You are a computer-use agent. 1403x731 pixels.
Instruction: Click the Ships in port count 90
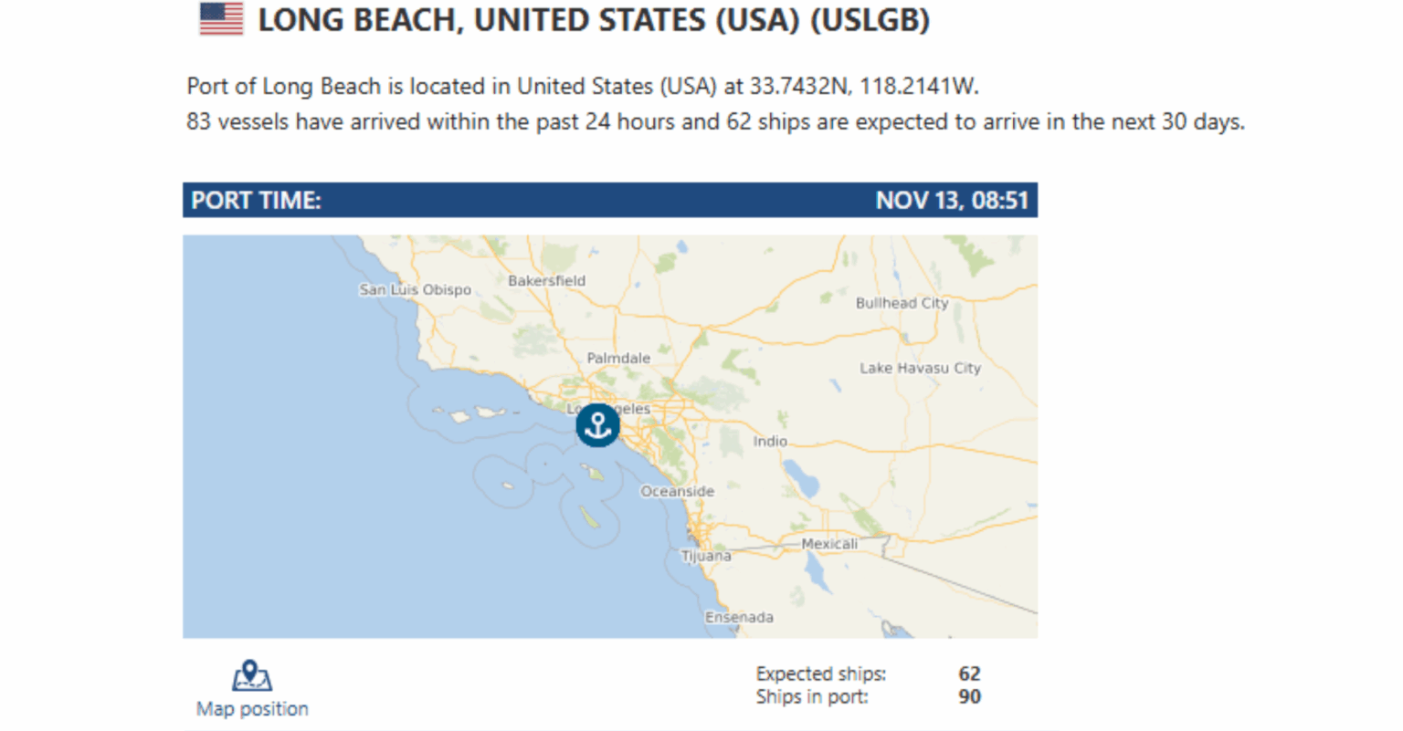[x=969, y=697]
